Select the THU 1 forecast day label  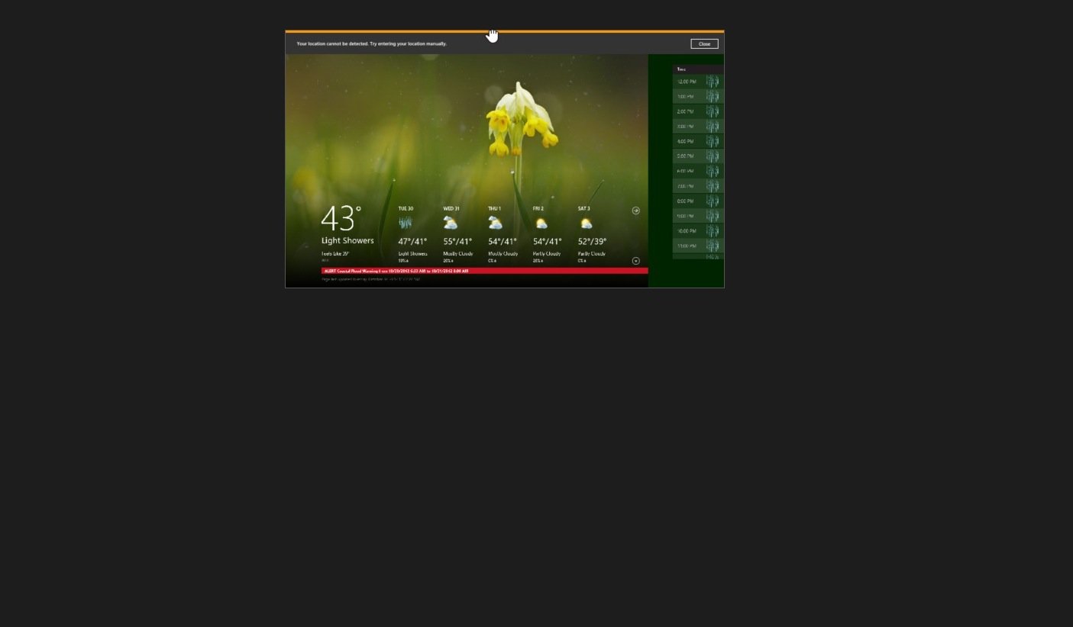[x=494, y=208]
